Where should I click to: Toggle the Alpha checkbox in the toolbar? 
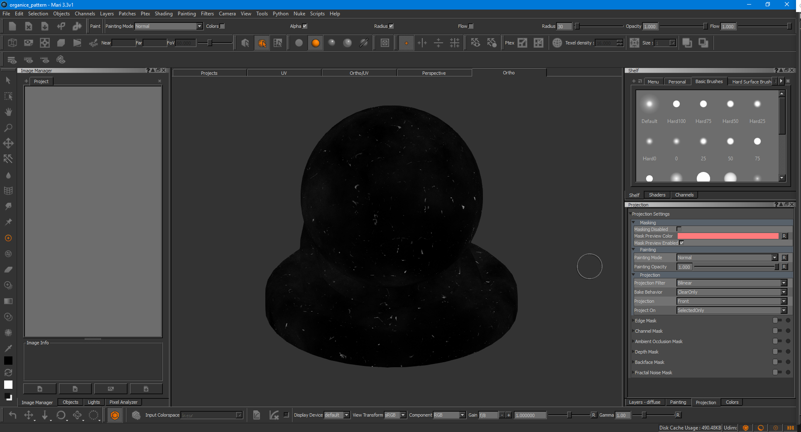pyautogui.click(x=305, y=26)
